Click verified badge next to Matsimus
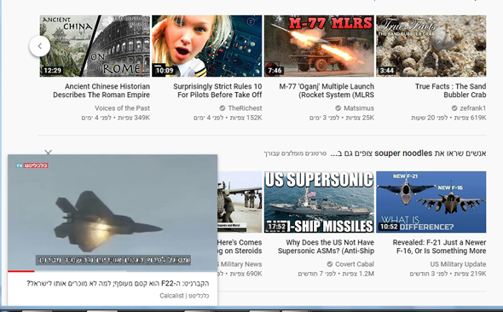Screen dimensions: 503x312 pyautogui.click(x=338, y=108)
